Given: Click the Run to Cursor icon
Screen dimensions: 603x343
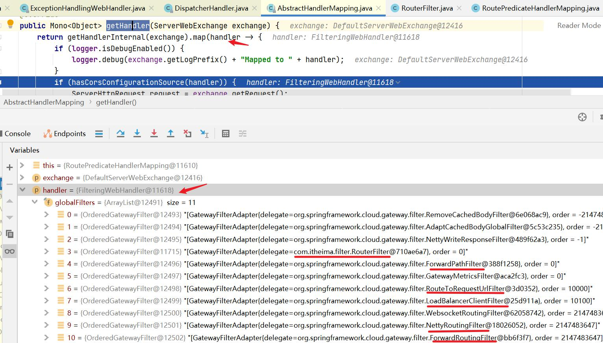Looking at the screenshot, I should 204,134.
